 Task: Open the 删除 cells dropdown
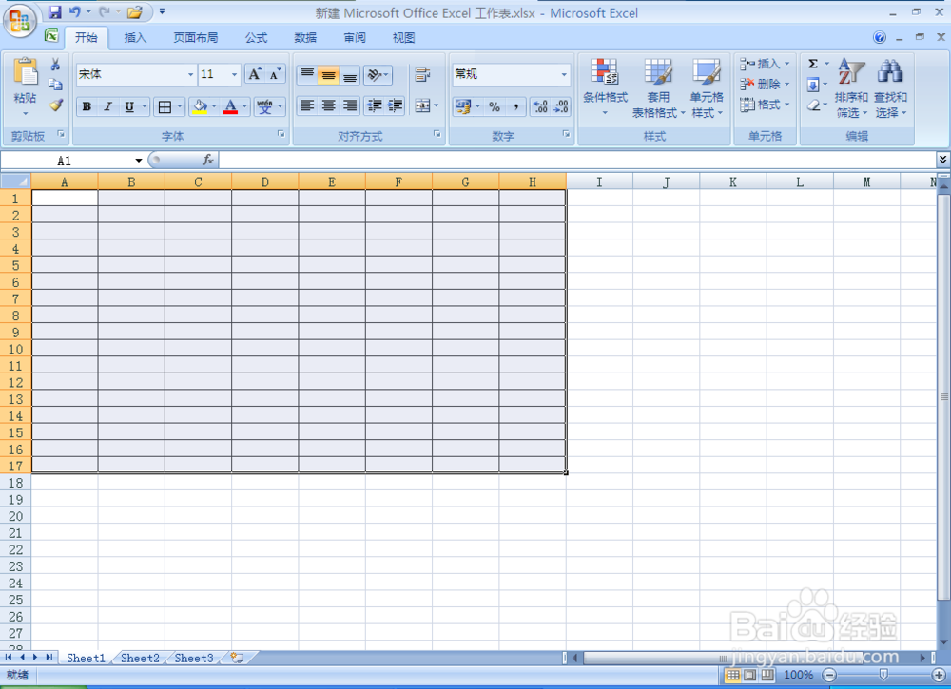765,85
